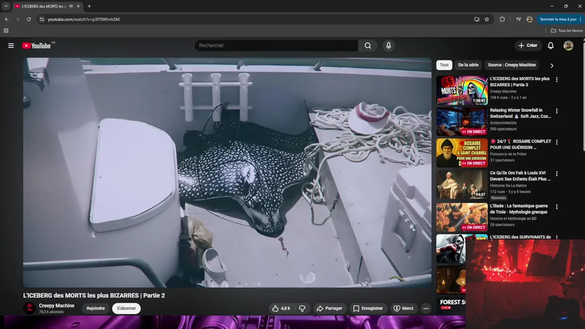Click the Merci button

[403, 308]
